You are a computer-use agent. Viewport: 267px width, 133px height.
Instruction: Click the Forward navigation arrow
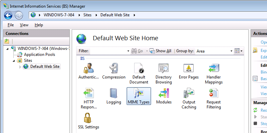tap(19, 16)
